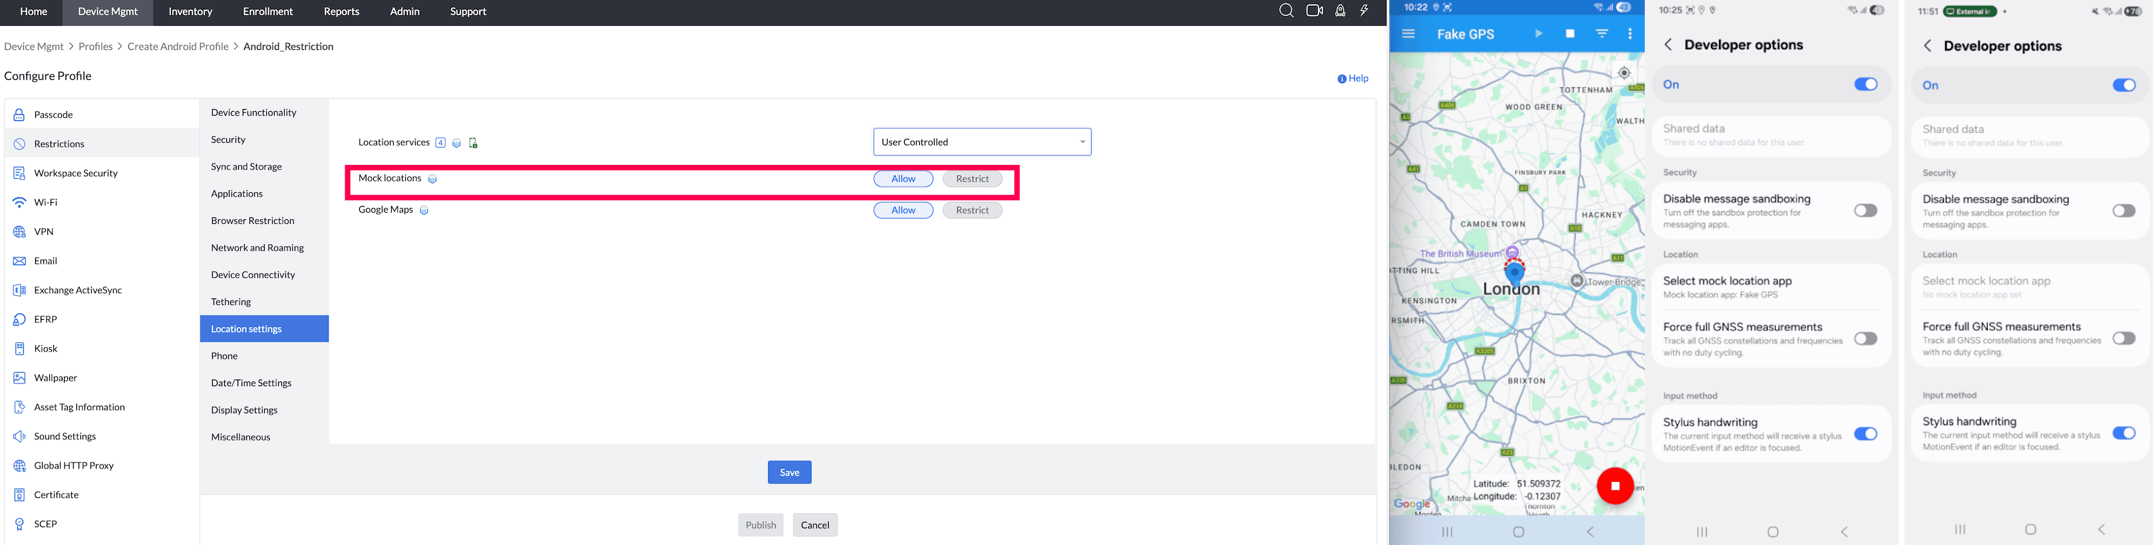
Task: Toggle Stylus handwriting on 10:25 screen
Action: tap(1865, 434)
